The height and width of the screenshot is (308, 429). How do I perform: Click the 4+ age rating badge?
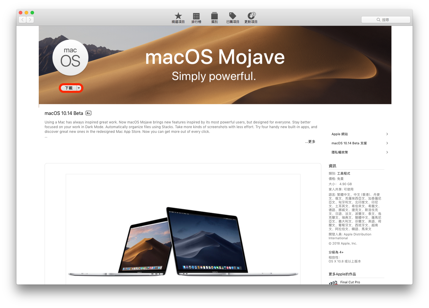coord(88,113)
